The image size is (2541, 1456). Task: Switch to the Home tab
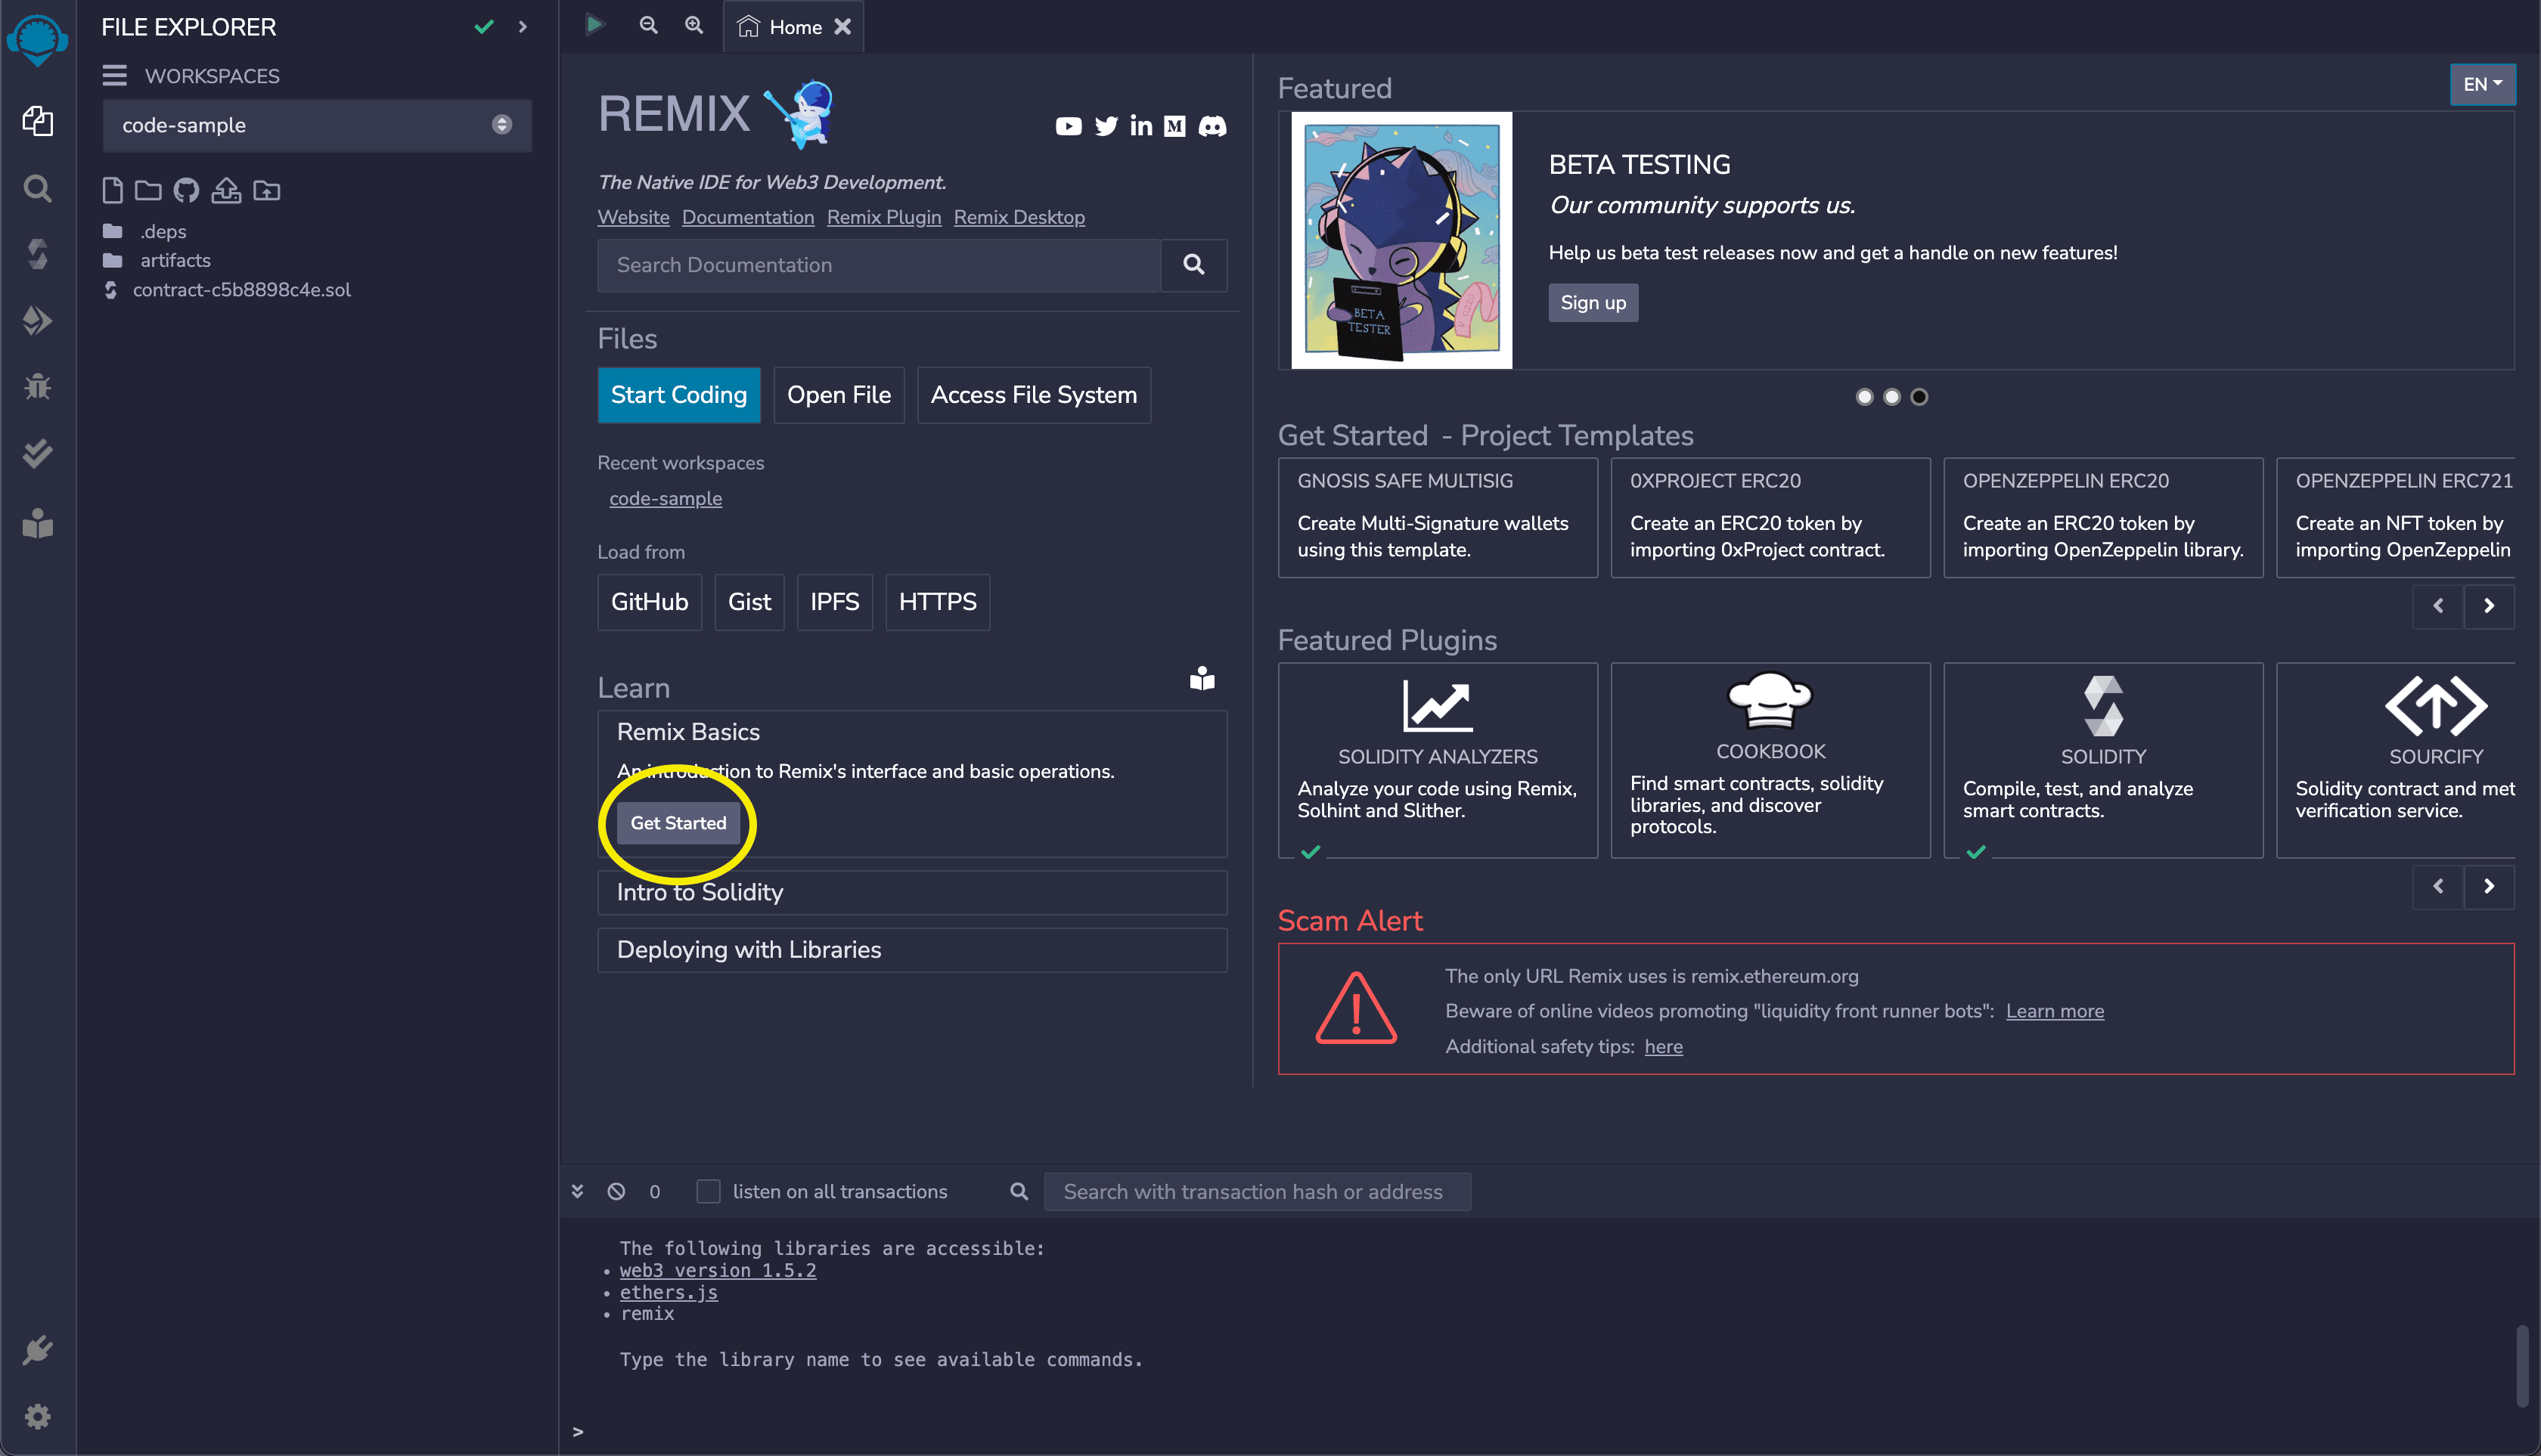click(x=794, y=27)
